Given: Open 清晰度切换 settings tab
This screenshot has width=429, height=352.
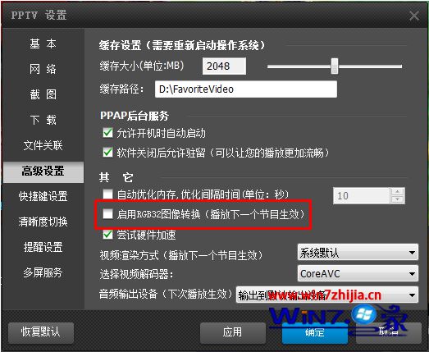Looking at the screenshot, I should 43,222.
